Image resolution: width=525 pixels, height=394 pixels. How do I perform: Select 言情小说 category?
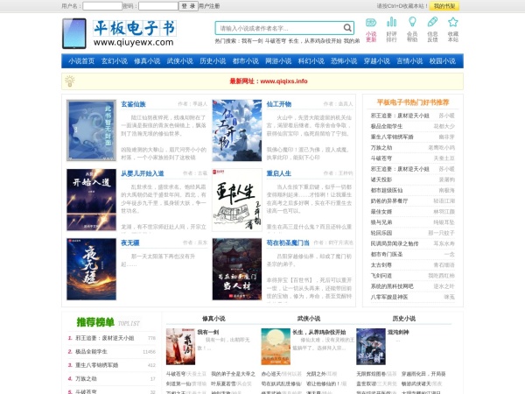coord(409,61)
